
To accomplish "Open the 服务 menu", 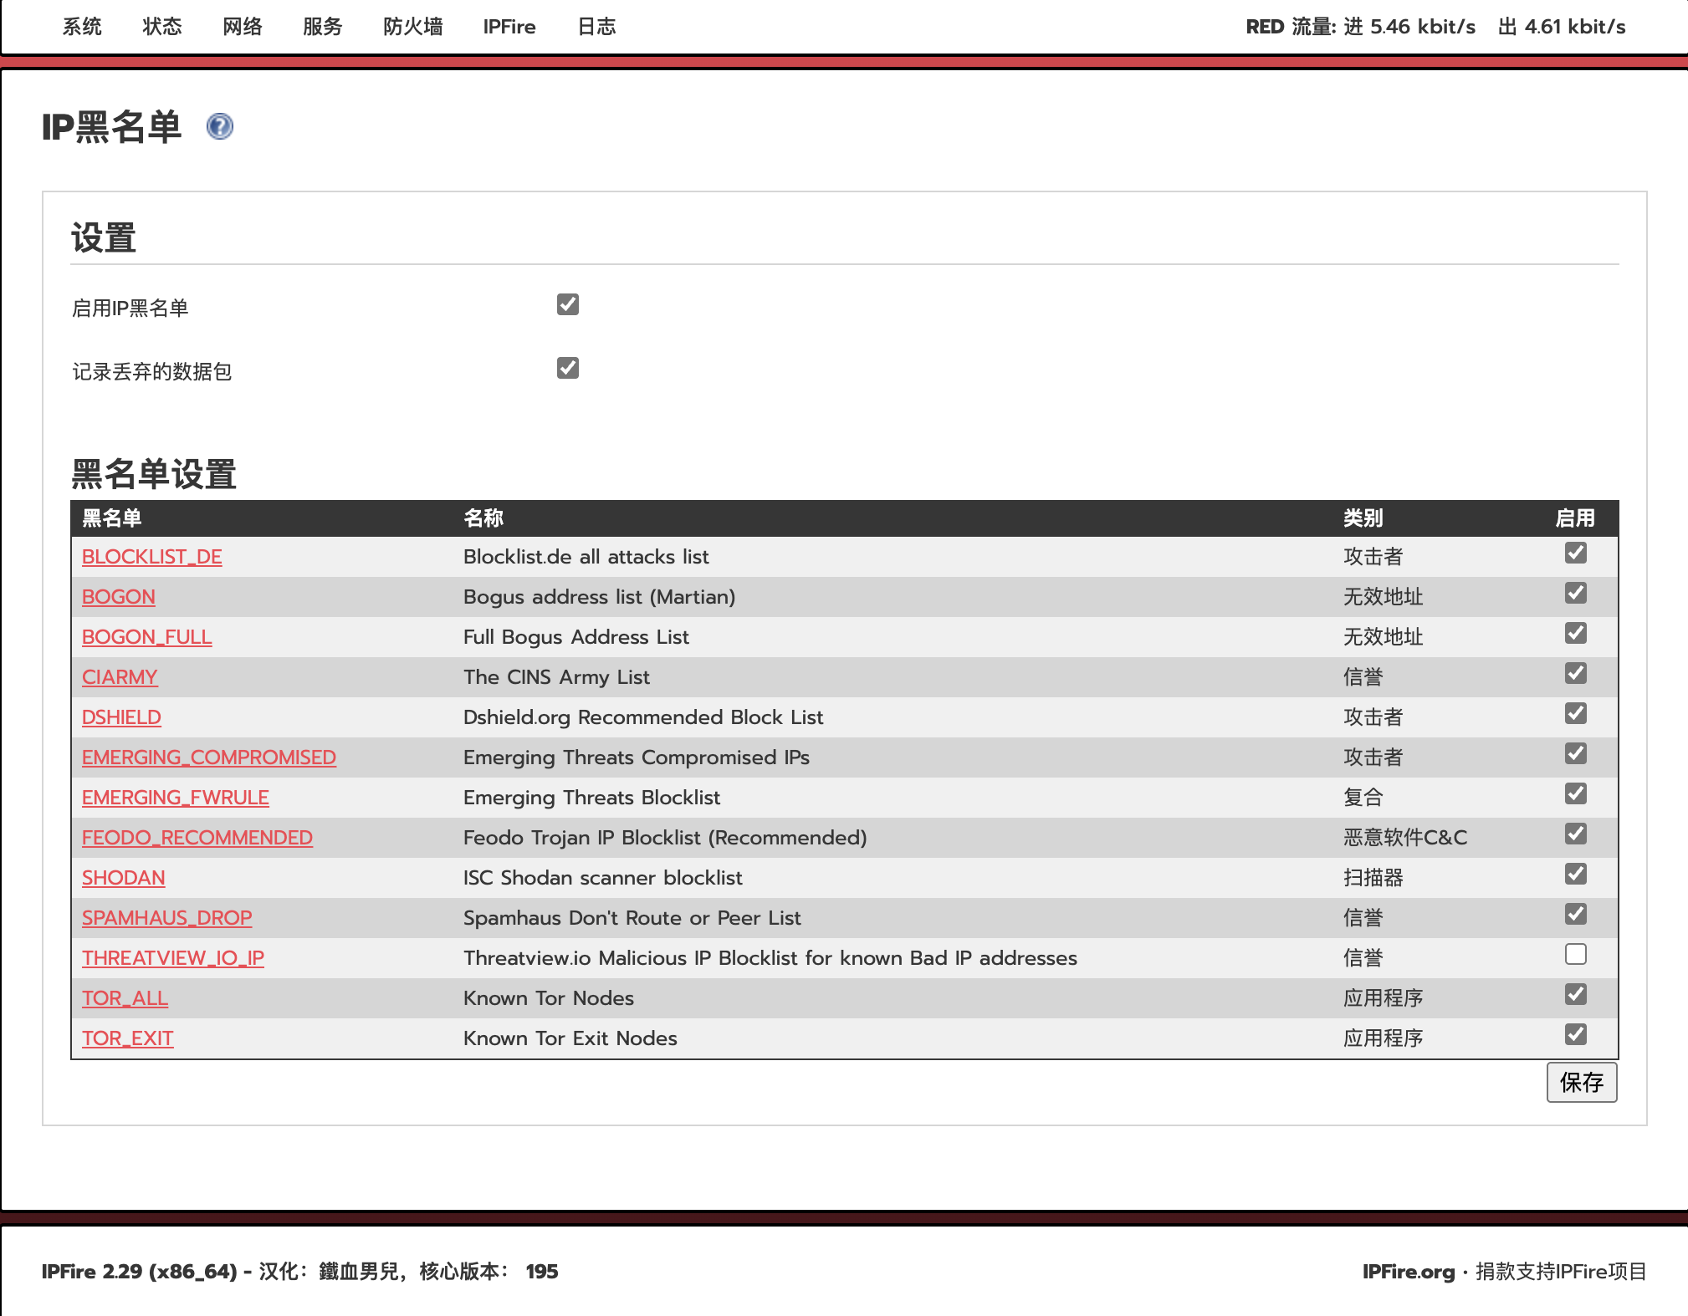I will (x=323, y=27).
